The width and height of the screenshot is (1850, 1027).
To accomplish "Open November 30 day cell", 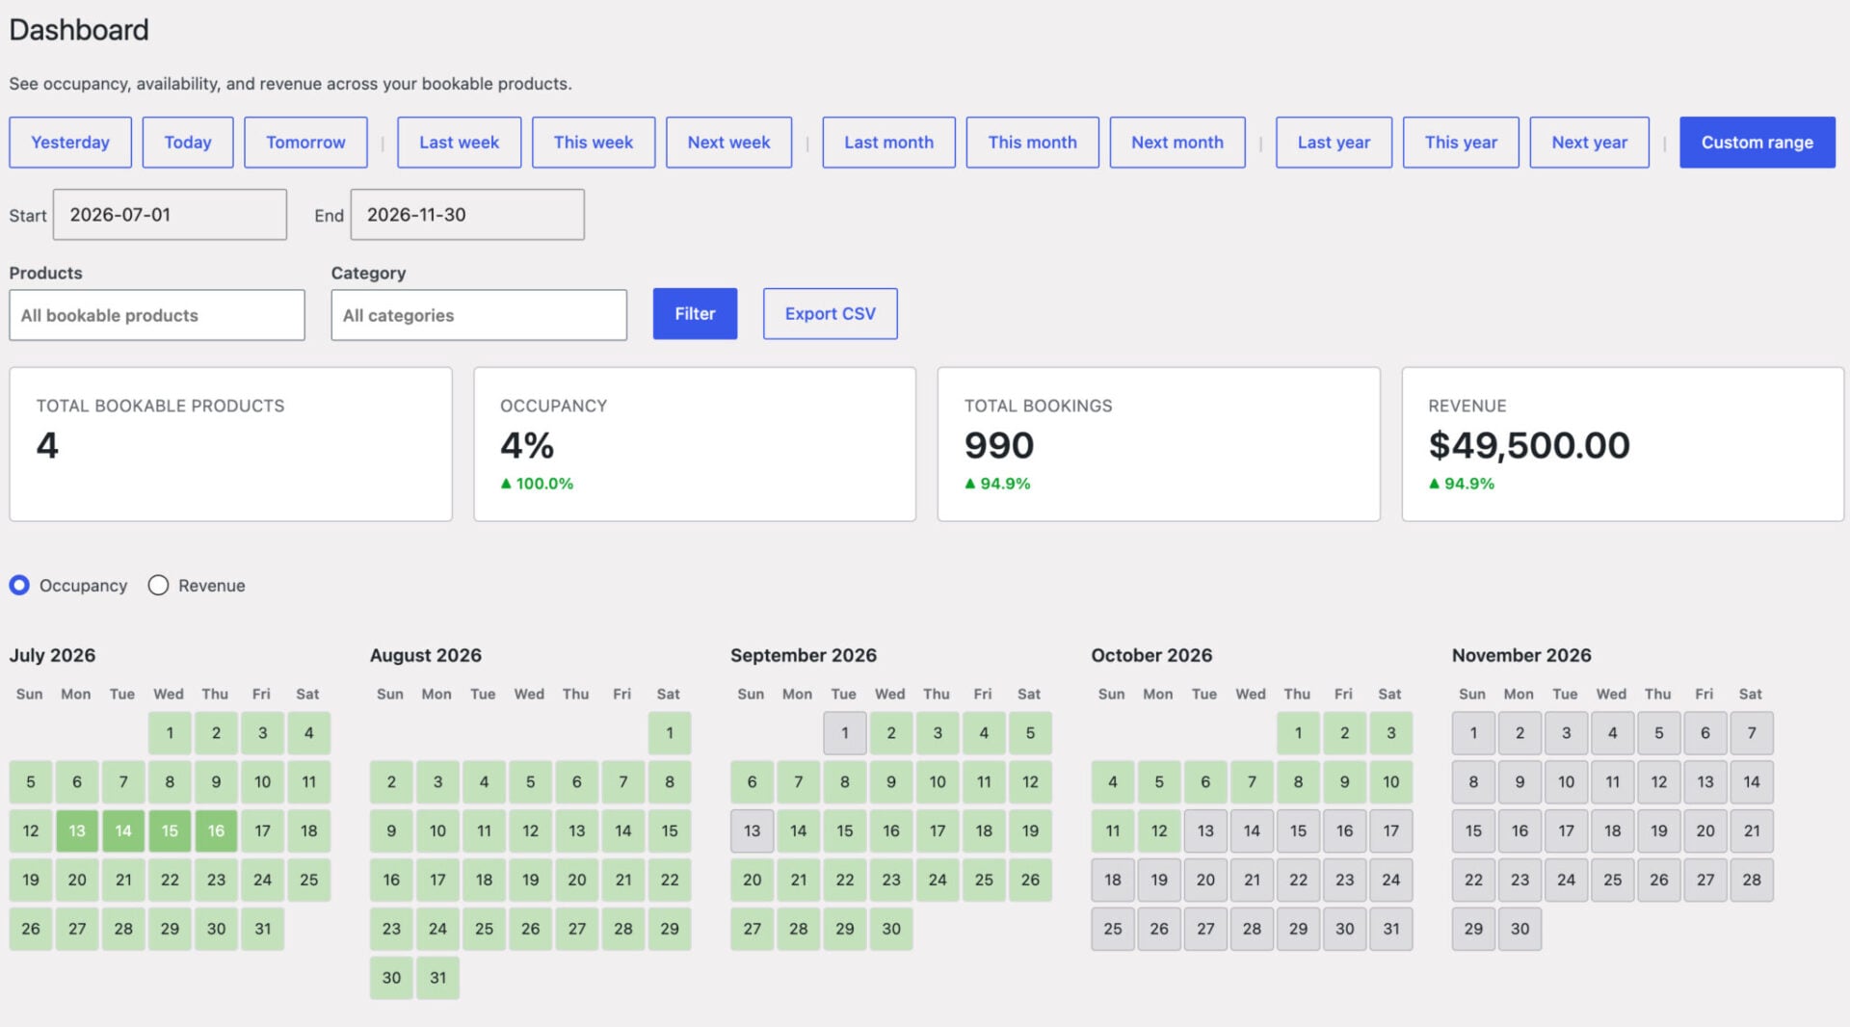I will coord(1520,929).
